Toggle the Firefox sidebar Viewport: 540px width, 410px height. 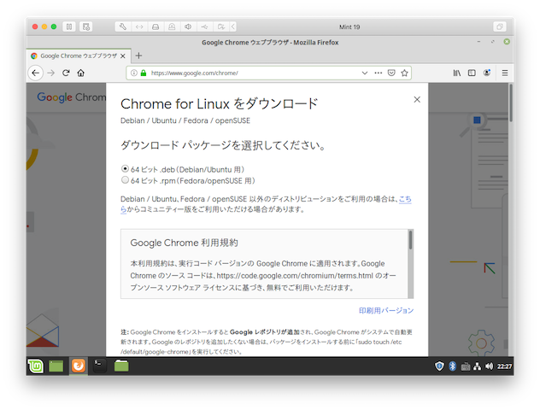pyautogui.click(x=472, y=73)
